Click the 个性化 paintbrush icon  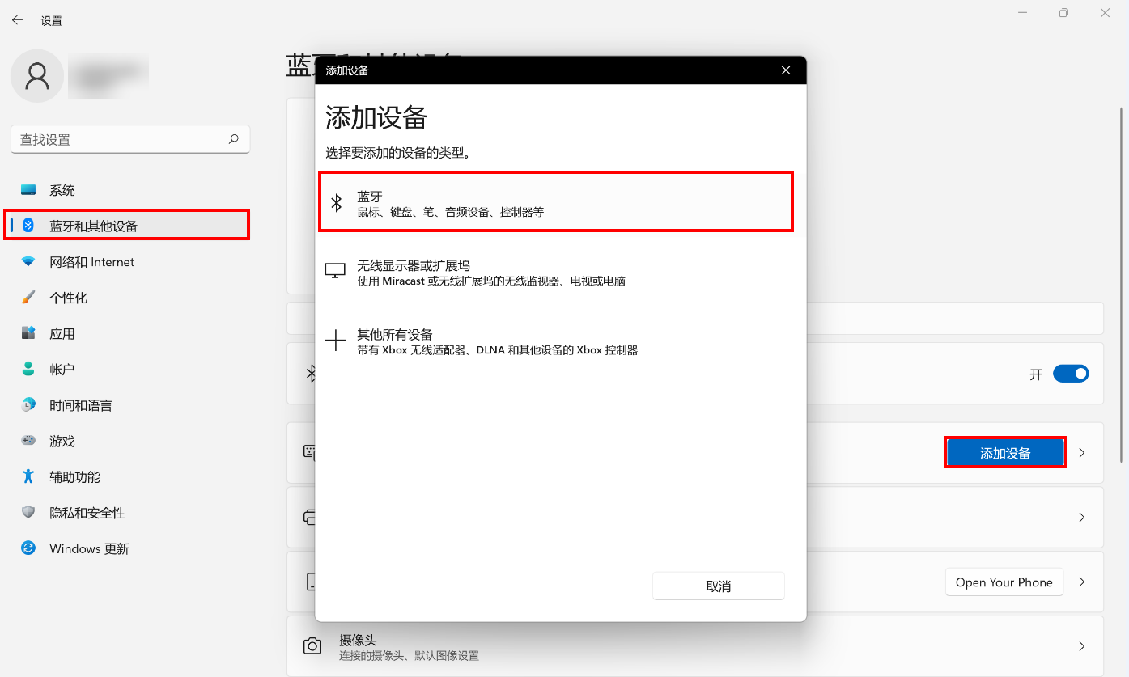[x=28, y=298]
